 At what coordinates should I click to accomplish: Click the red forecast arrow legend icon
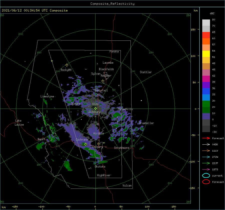click(206, 138)
